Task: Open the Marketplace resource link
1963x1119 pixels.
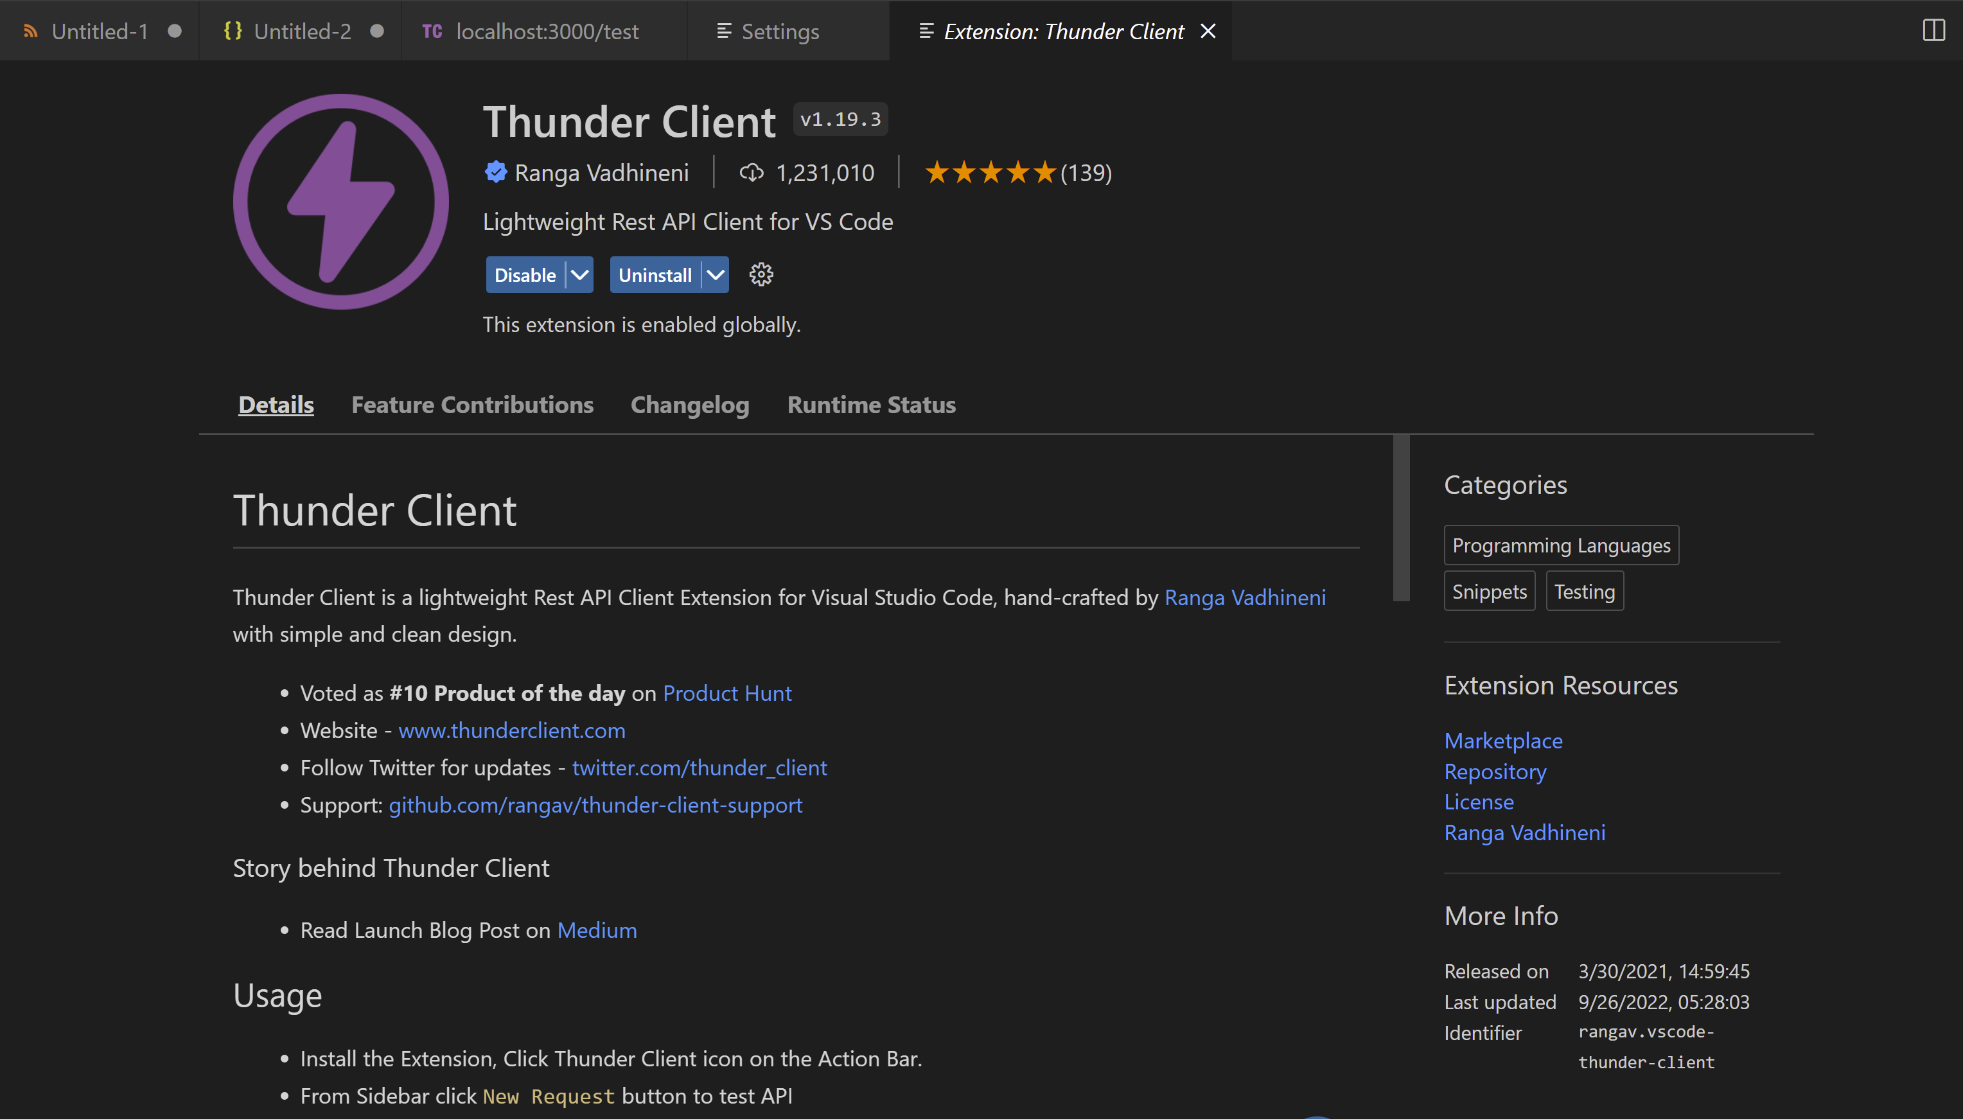Action: tap(1503, 740)
